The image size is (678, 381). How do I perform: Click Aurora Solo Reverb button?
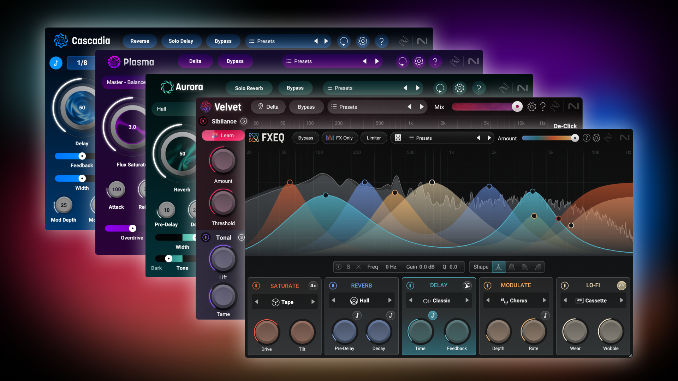click(x=249, y=88)
